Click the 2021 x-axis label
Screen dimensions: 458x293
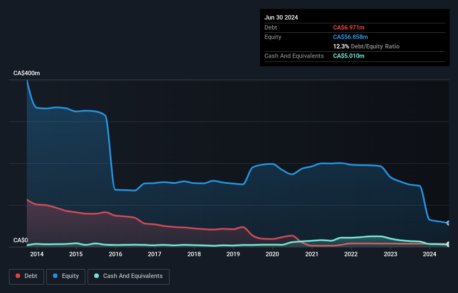pos(312,254)
